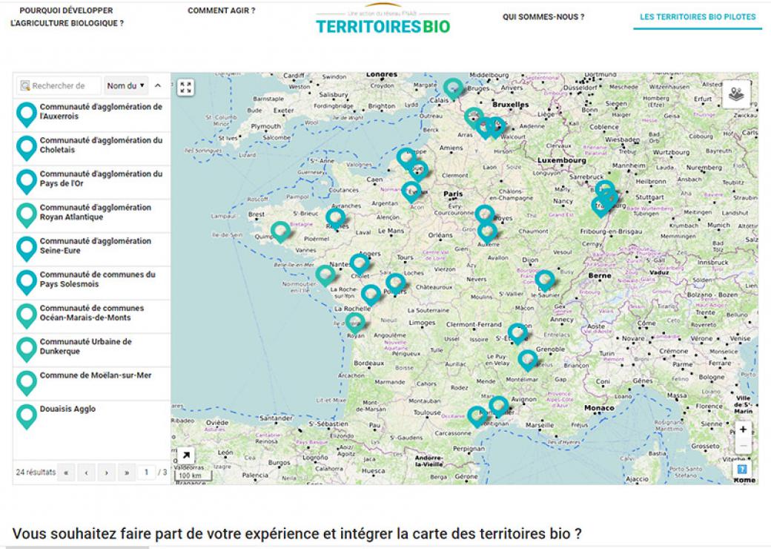This screenshot has width=771, height=549.
Task: Click the 'Rechercher de' search field
Action: click(59, 85)
